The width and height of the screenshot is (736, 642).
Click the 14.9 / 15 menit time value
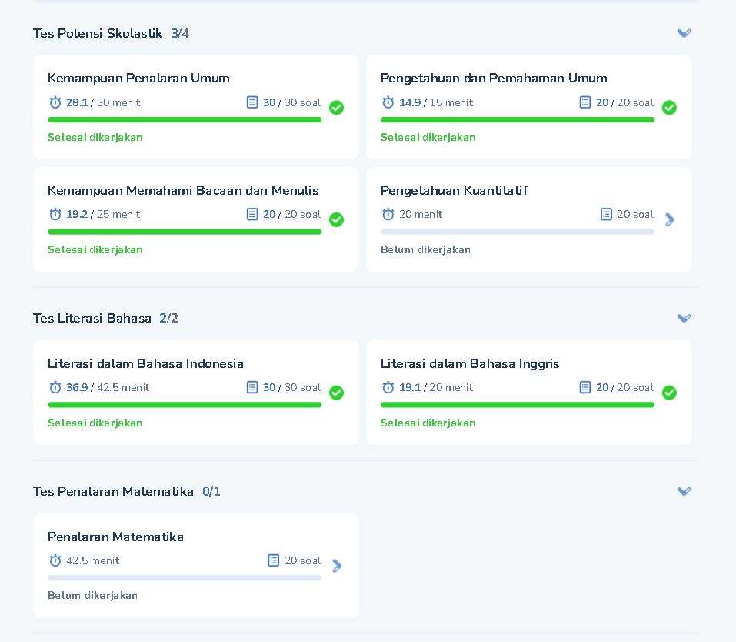coord(436,102)
